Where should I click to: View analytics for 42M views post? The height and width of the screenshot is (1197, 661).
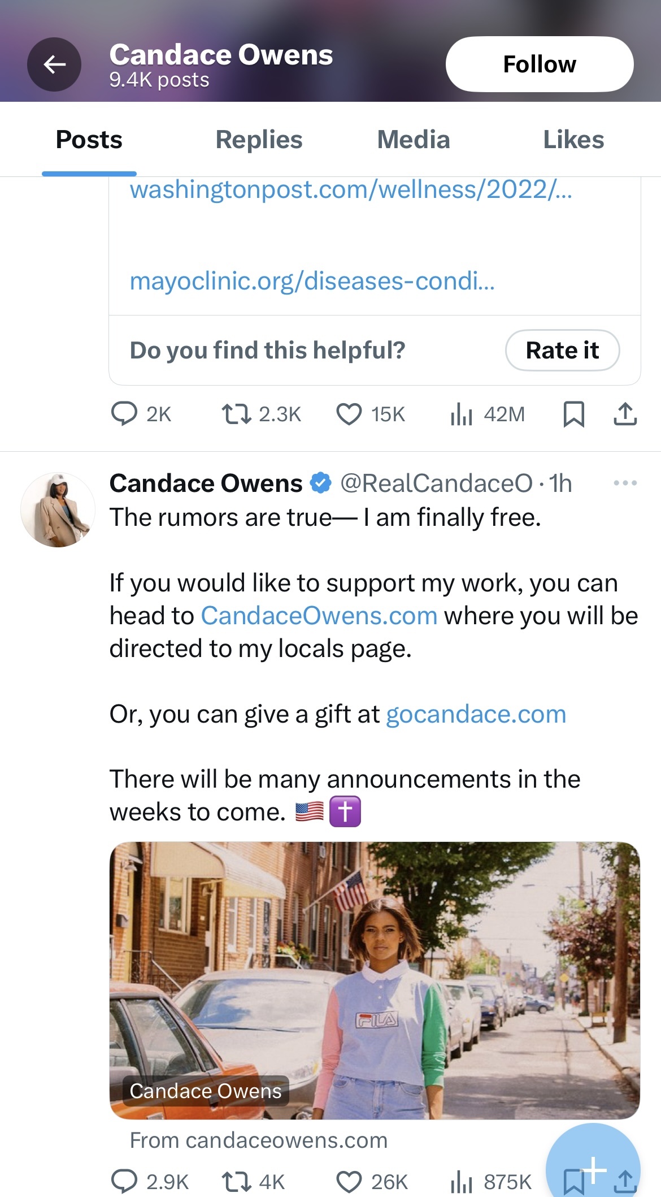tap(488, 414)
